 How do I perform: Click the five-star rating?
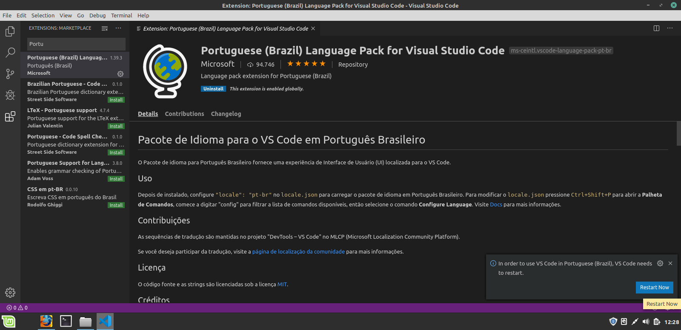(x=306, y=64)
